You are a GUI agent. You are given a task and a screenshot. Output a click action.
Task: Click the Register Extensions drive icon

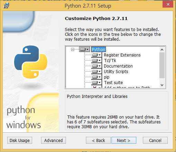click(x=96, y=55)
